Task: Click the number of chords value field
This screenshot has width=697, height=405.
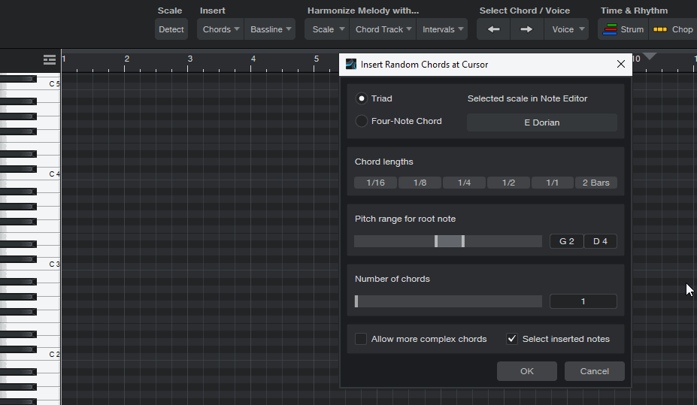Action: click(x=583, y=301)
